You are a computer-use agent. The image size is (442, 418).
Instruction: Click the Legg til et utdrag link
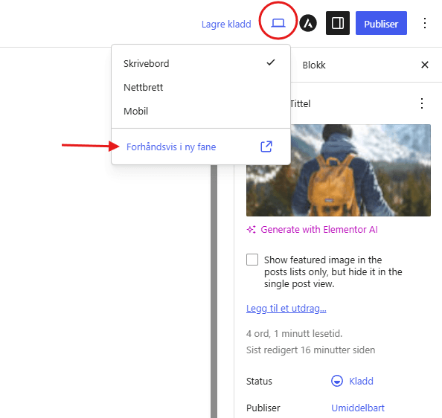click(286, 309)
